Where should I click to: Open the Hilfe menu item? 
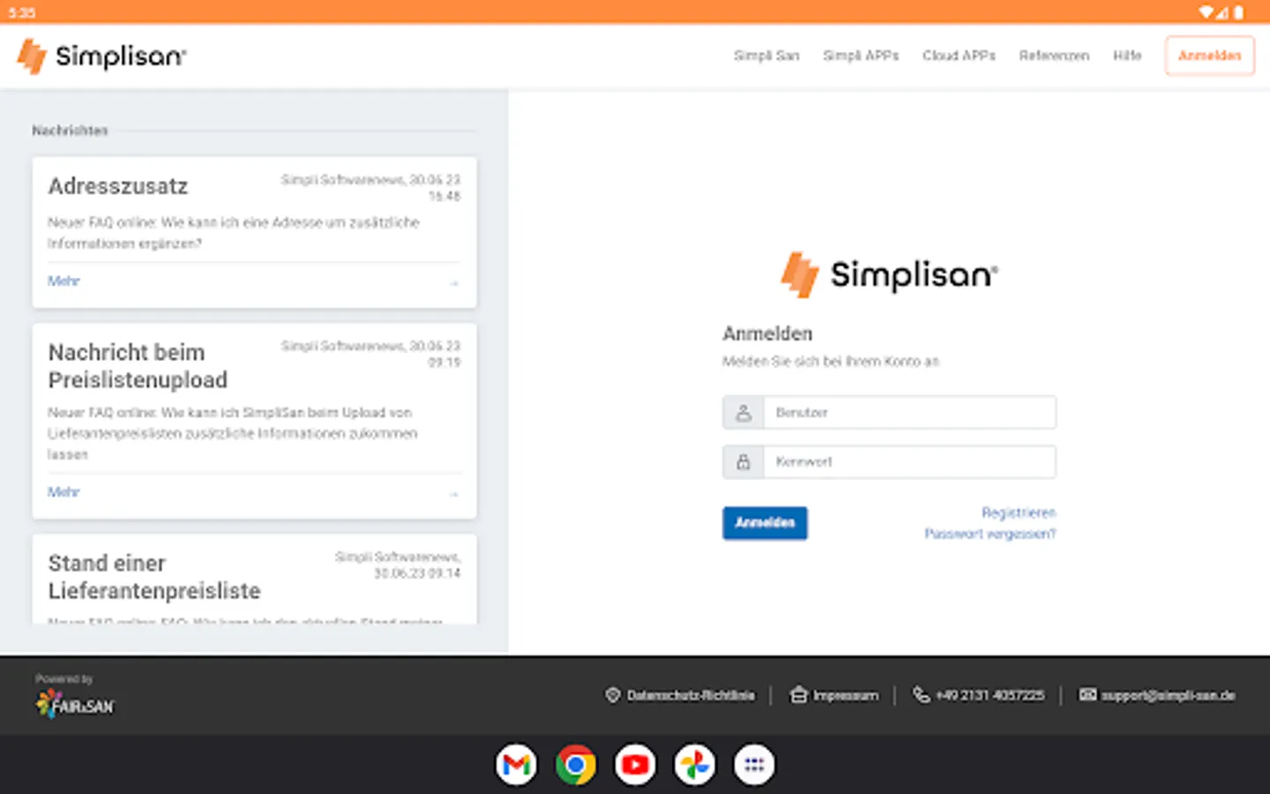(1127, 56)
